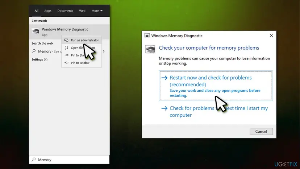Click the shield icon beside Run as administrator
This screenshot has height=169, width=300.
click(66, 40)
